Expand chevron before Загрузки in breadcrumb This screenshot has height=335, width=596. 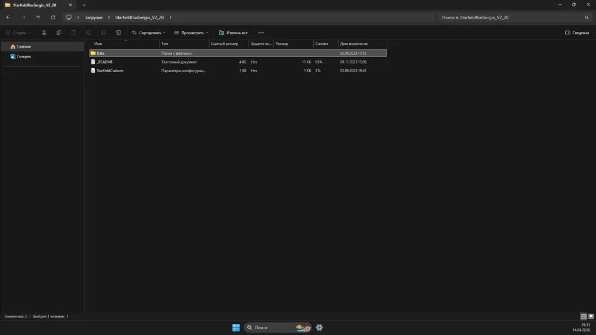click(79, 17)
